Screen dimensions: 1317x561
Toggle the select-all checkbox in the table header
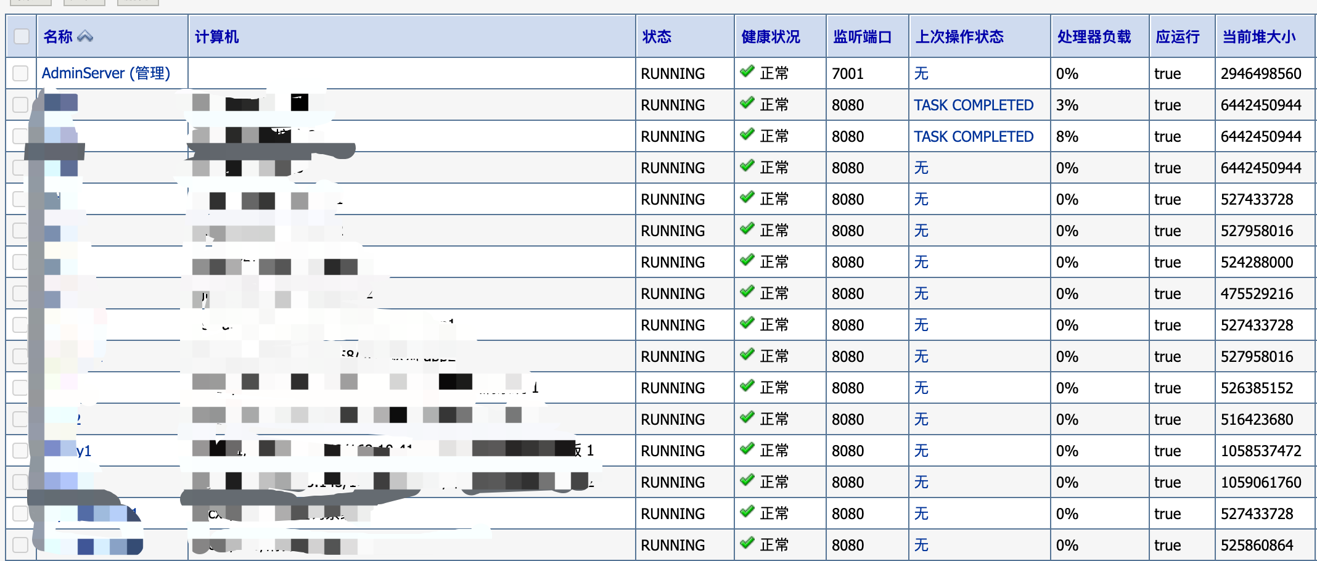22,36
